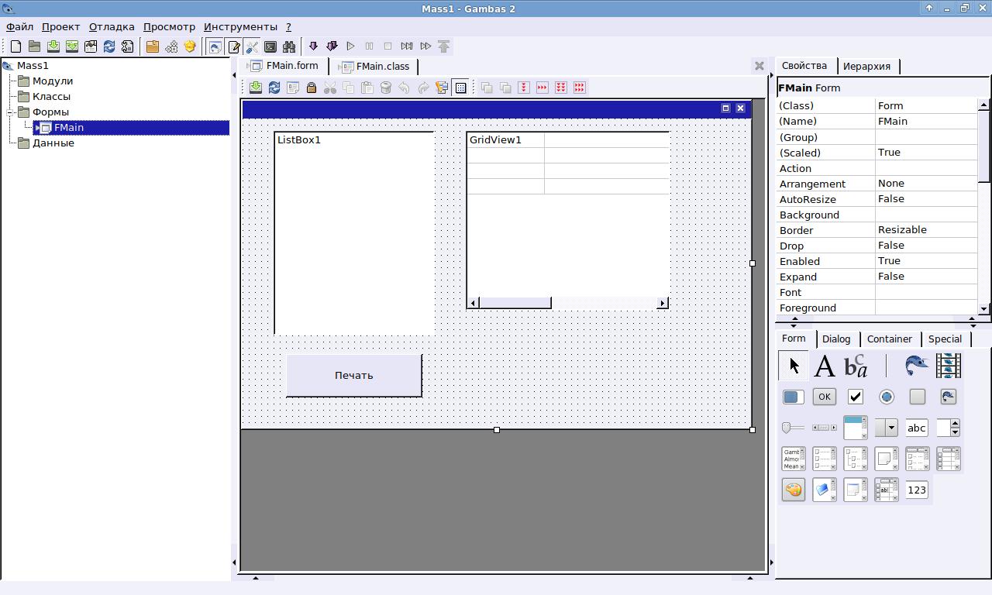Choose the RadioButton control in toolbox
This screenshot has height=595, width=992.
point(887,397)
